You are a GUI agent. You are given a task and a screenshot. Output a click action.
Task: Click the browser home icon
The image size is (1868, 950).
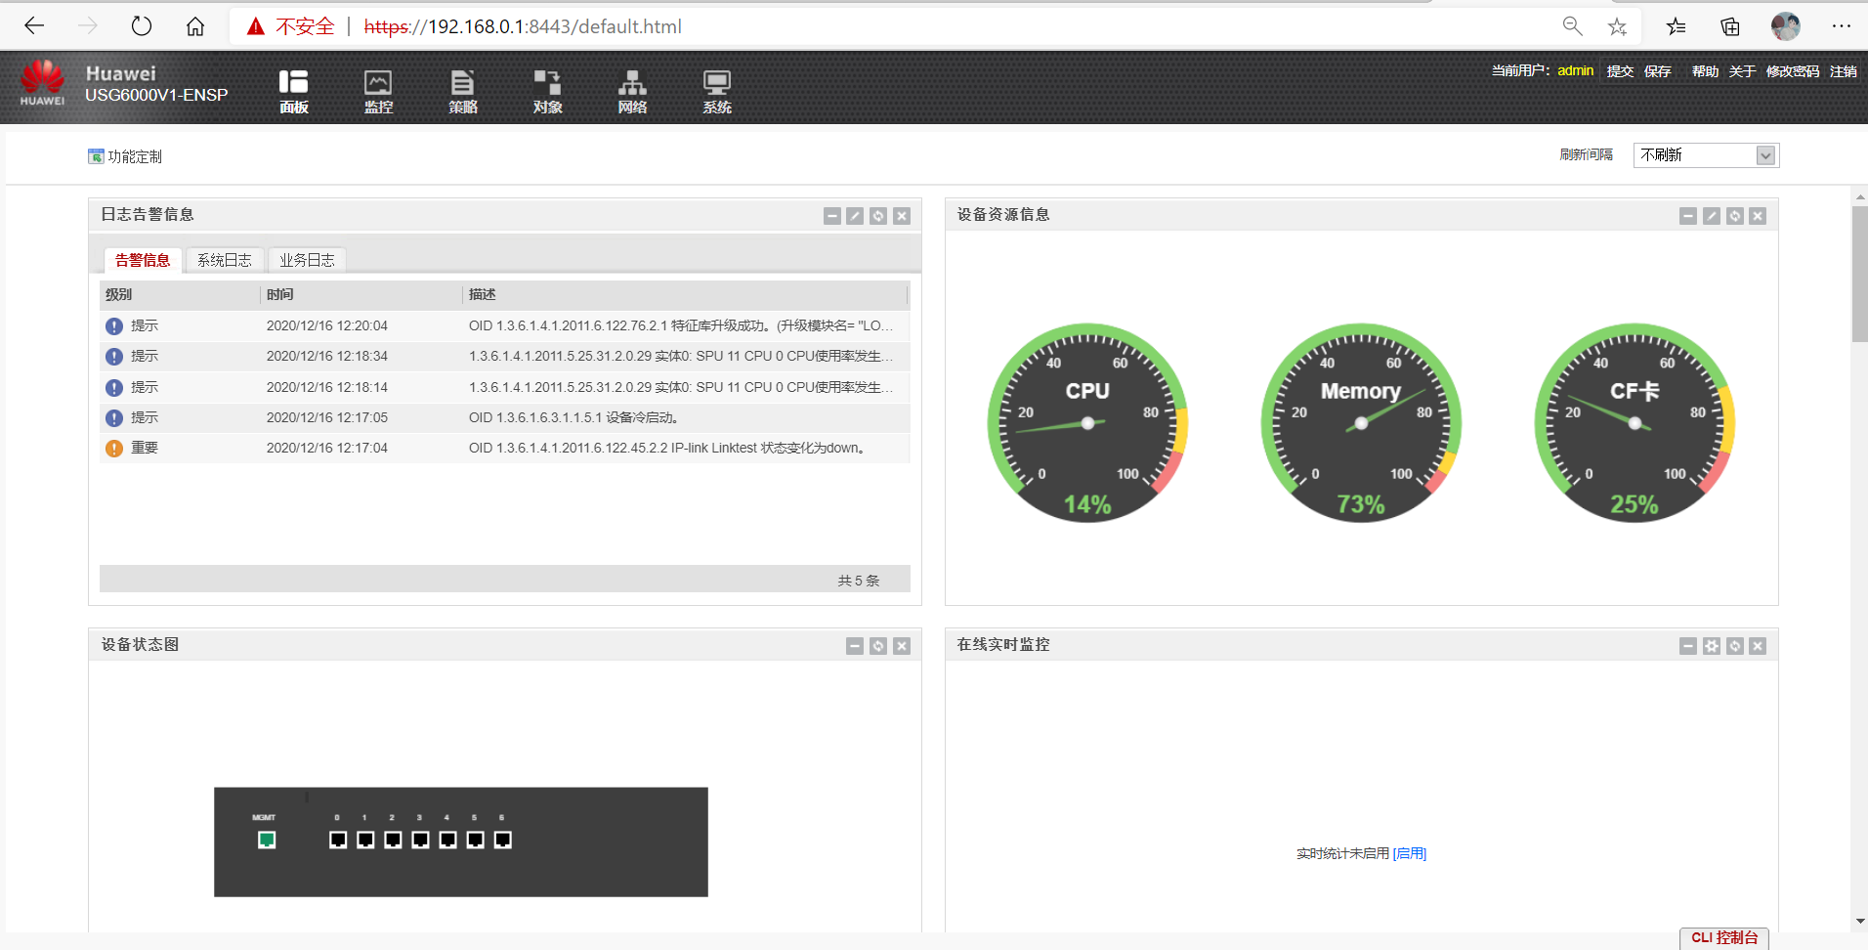coord(194,25)
